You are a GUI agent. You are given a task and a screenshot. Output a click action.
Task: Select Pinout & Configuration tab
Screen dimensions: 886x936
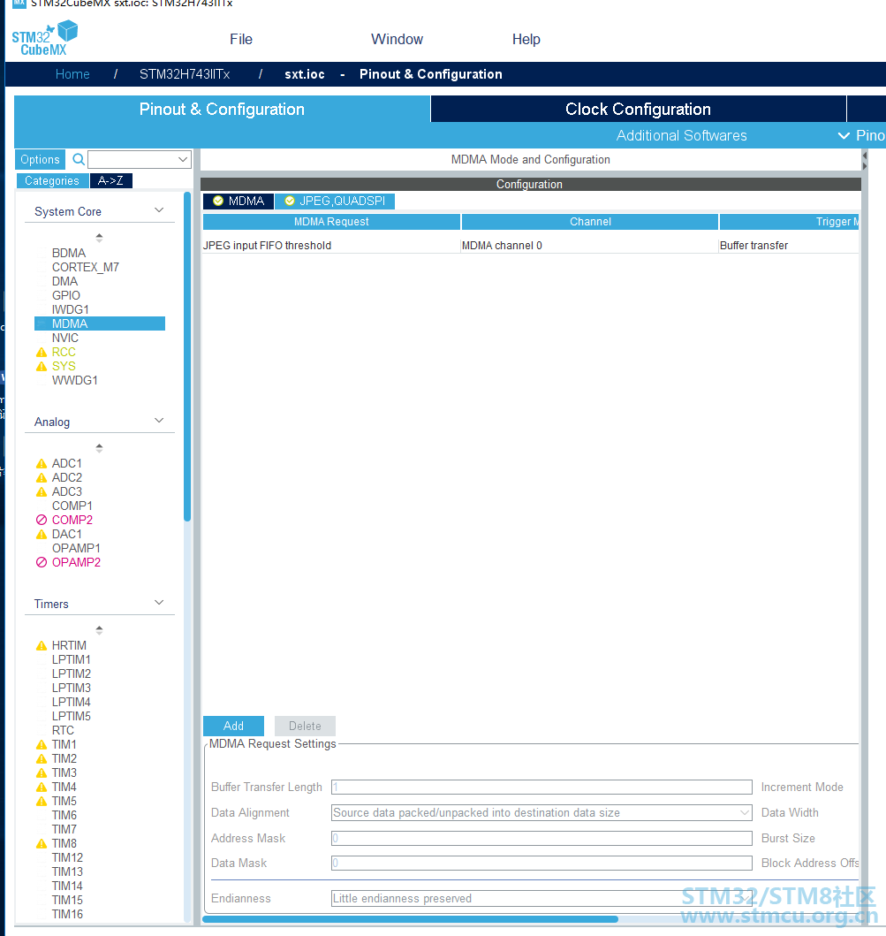(222, 110)
